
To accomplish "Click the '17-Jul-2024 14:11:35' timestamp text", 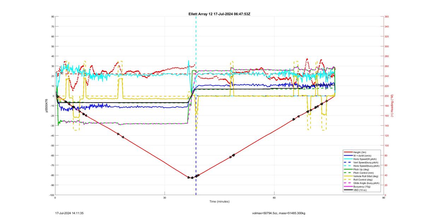I will click(x=69, y=213).
